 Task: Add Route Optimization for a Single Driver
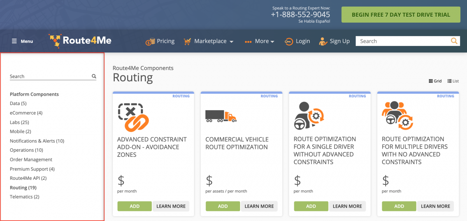tap(311, 206)
